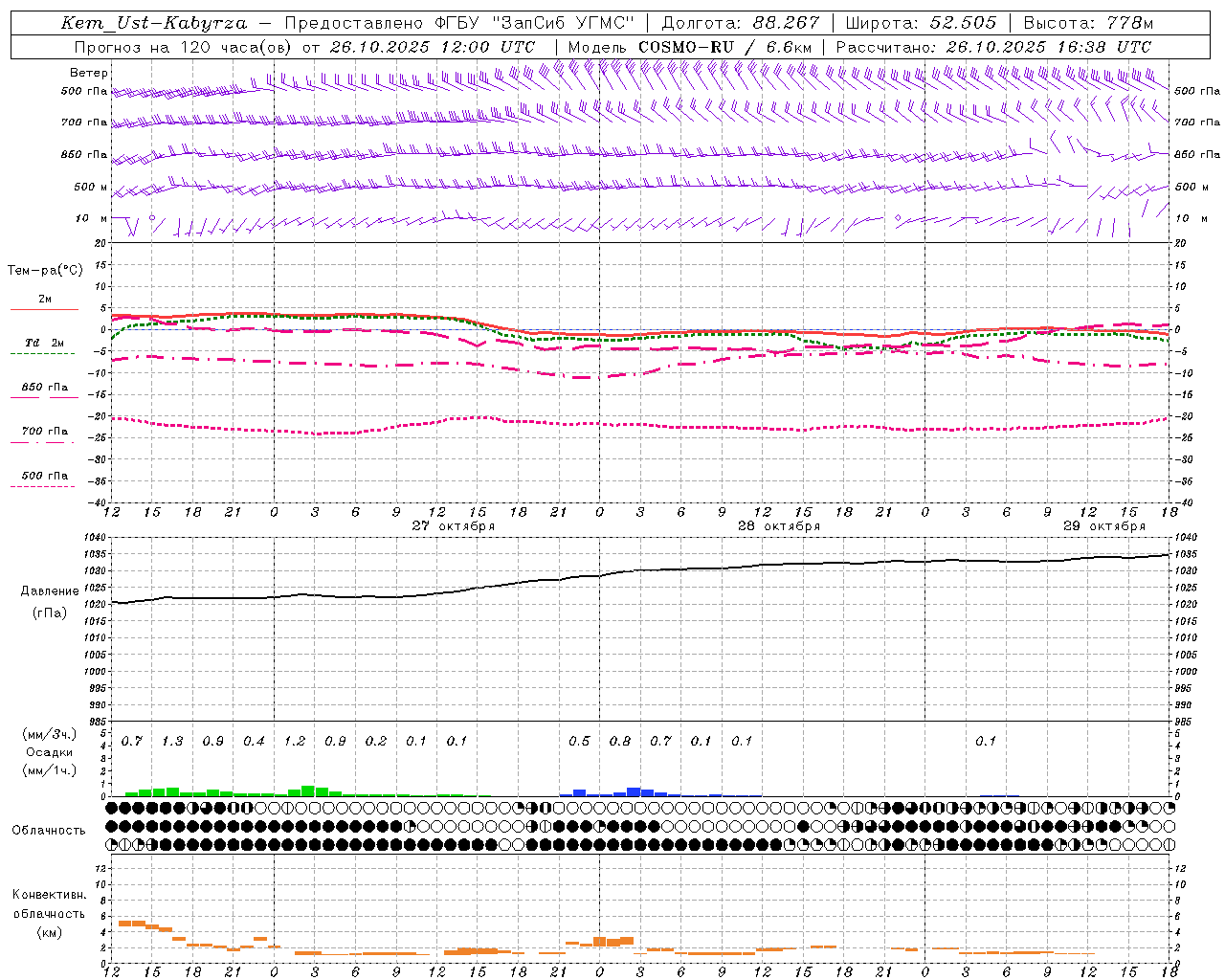This screenshot has width=1225, height=980.
Task: Click the '850 гПа' temperature legend entry
Action: pos(45,388)
